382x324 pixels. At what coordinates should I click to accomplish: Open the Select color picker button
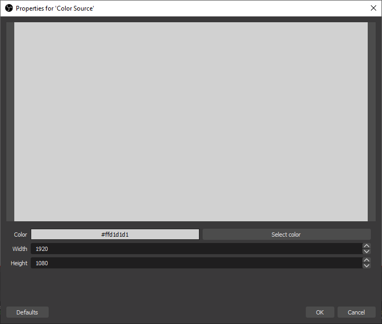pos(287,235)
